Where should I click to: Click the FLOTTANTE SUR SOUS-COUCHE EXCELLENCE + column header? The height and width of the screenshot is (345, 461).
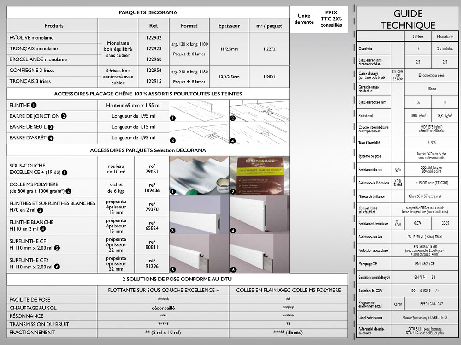tap(163, 290)
